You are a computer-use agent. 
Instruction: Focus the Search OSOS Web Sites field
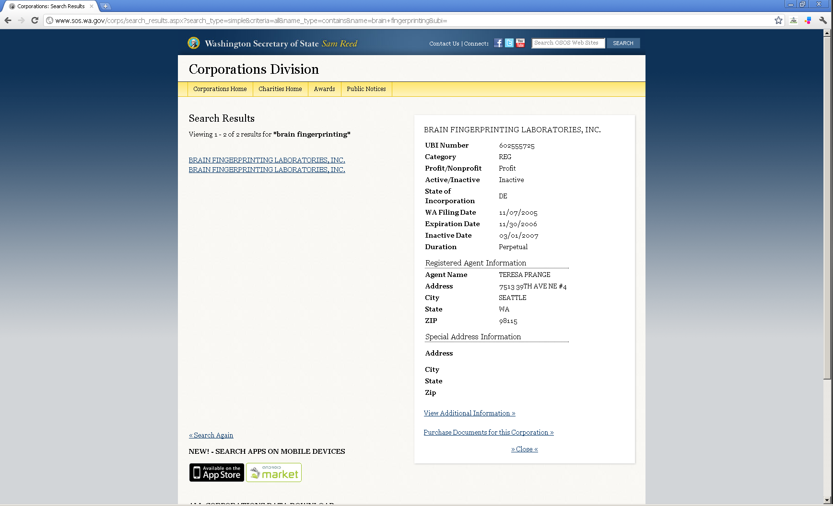tap(568, 43)
